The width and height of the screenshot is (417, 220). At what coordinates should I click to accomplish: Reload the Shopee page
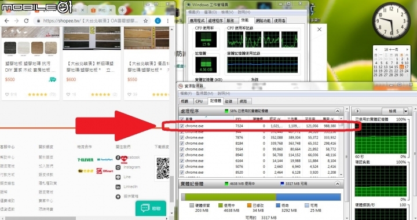(26, 21)
